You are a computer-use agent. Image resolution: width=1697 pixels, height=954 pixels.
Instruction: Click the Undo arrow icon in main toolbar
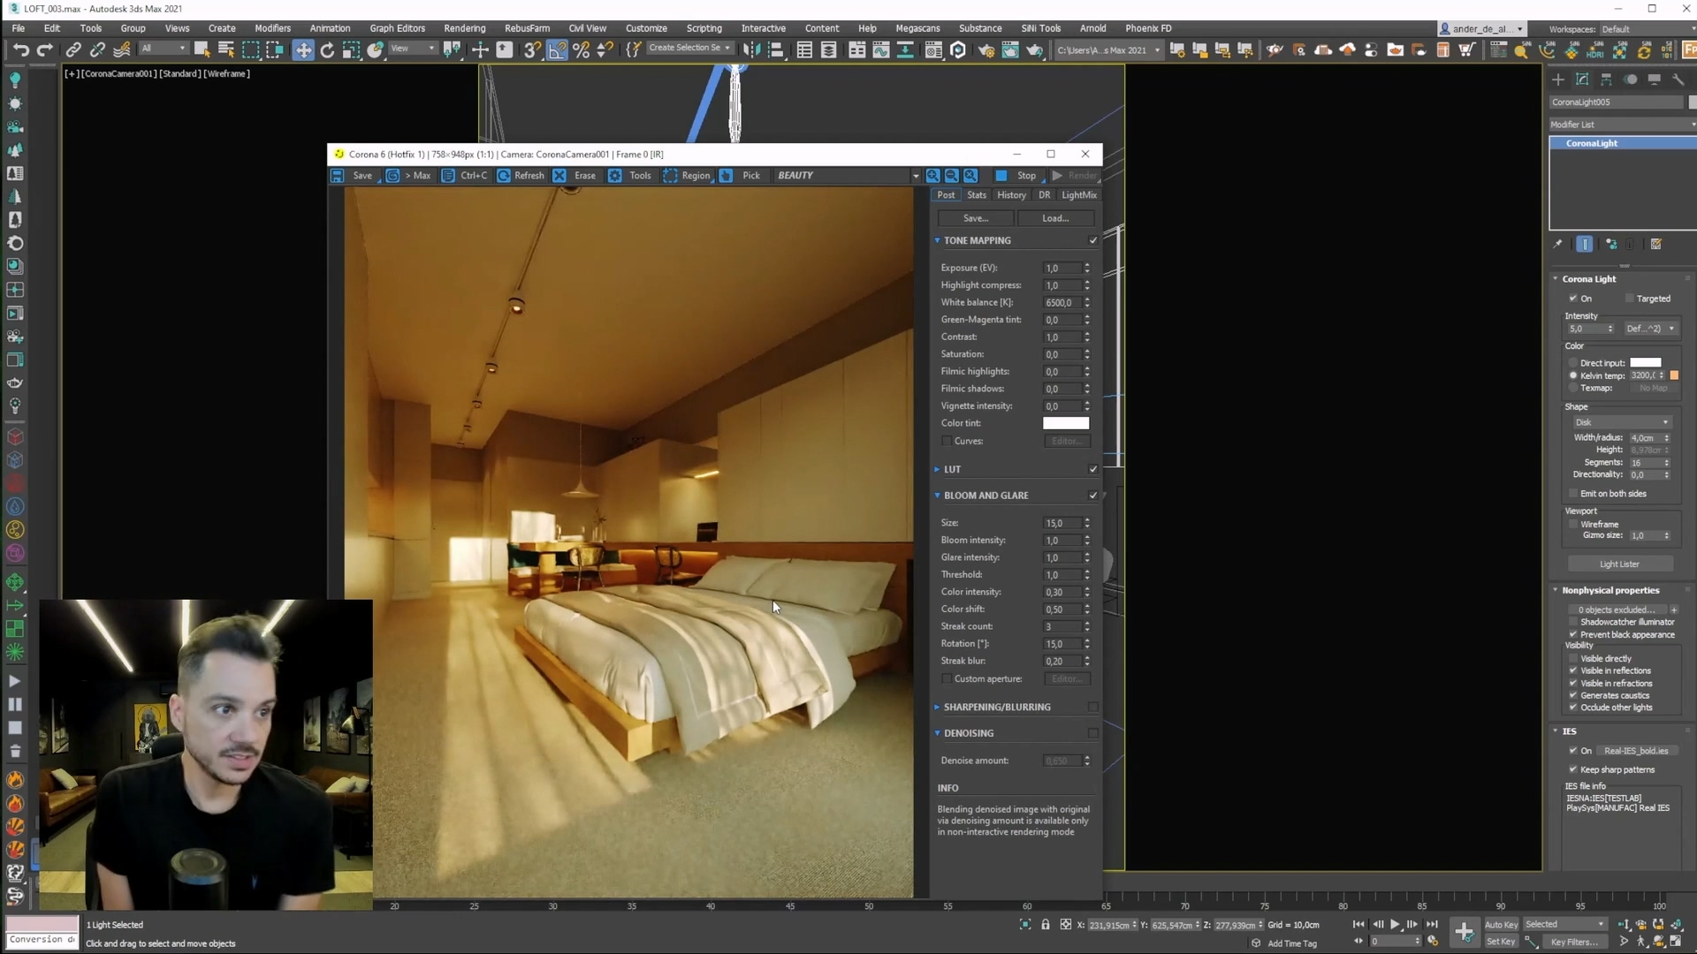(x=21, y=50)
